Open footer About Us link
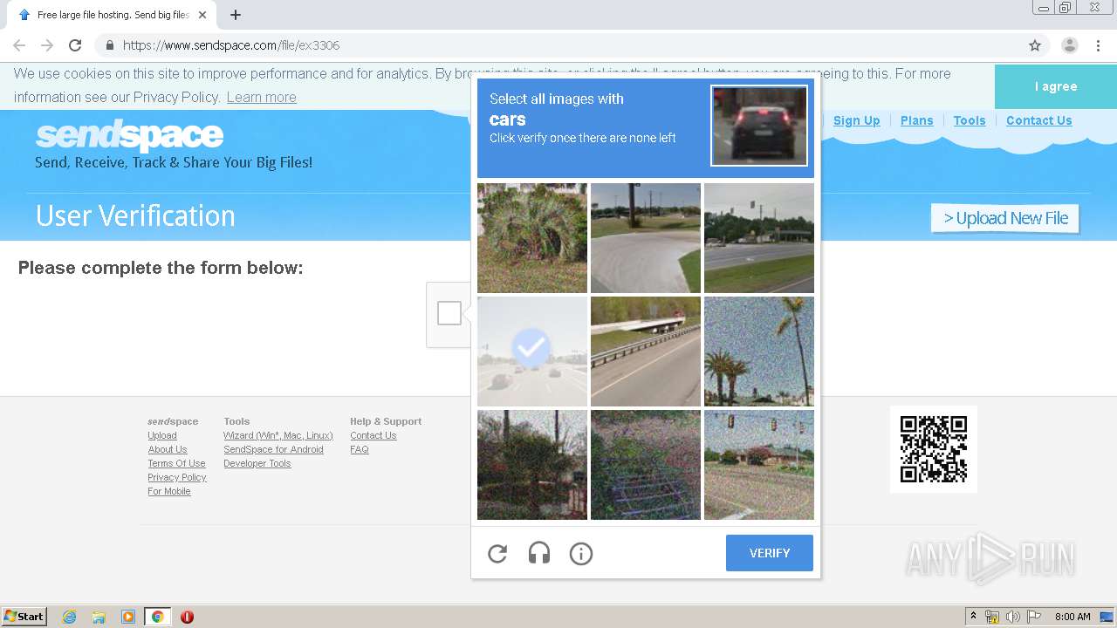This screenshot has height=628, width=1117. click(168, 449)
